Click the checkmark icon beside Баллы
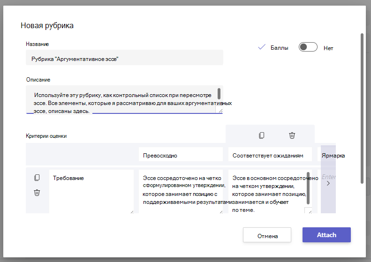The height and width of the screenshot is (262, 371). pyautogui.click(x=262, y=47)
